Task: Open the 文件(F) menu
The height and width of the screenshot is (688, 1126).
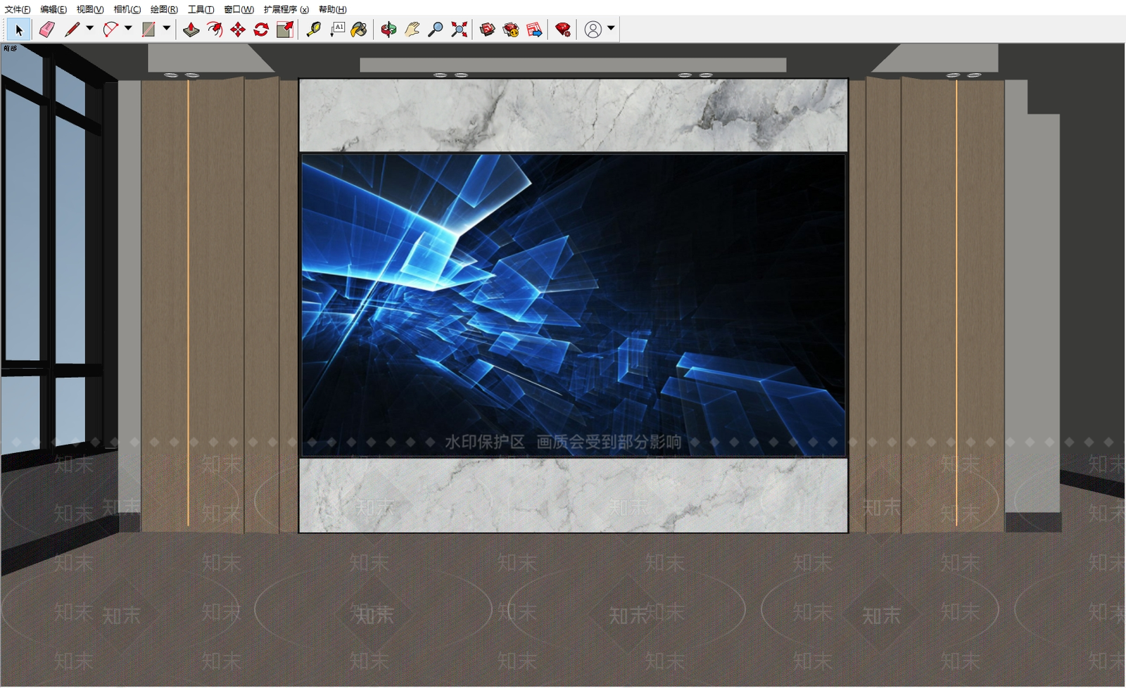Action: coord(18,9)
